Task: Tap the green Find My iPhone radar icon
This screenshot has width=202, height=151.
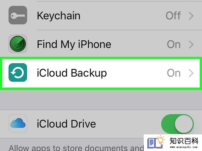Action: (18, 44)
